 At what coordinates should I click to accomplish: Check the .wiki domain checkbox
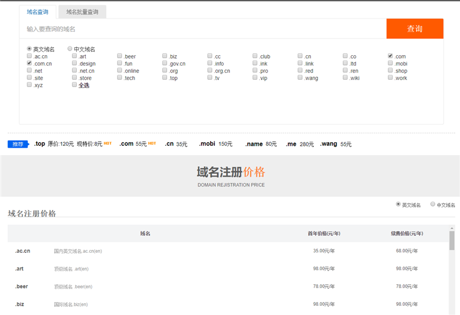[345, 78]
